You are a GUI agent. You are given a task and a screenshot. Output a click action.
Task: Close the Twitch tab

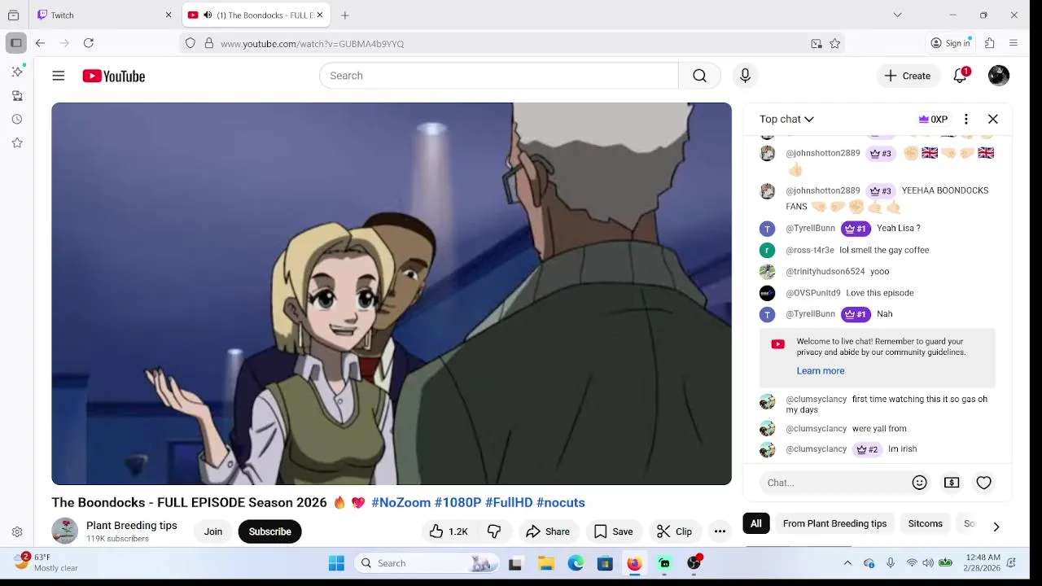click(169, 15)
